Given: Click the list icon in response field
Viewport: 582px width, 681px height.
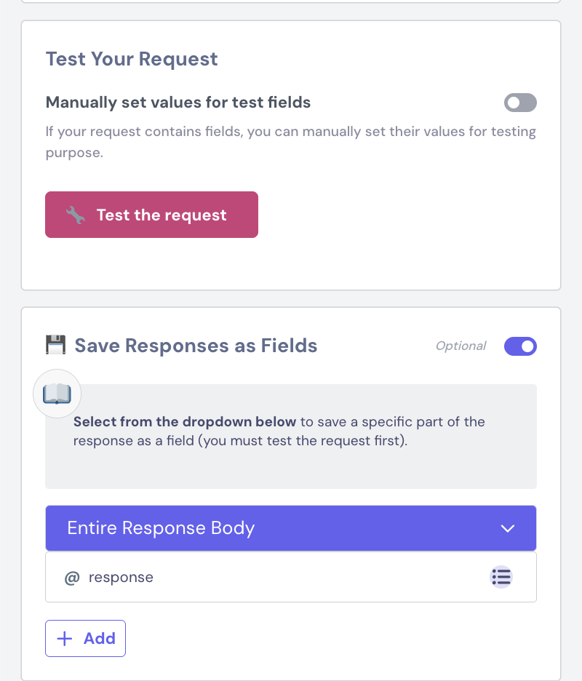Looking at the screenshot, I should pyautogui.click(x=501, y=577).
